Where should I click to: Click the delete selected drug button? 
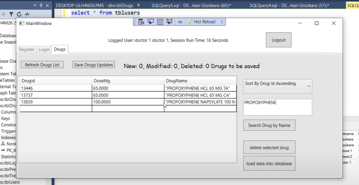[x=269, y=148]
